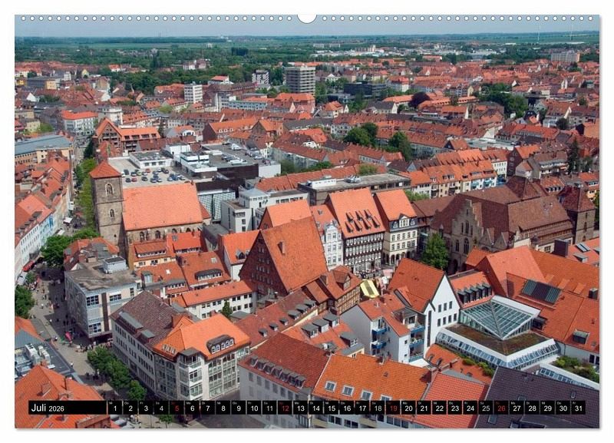Select day 24 in the date row
Image resolution: width=614 pixels, height=443 pixels.
[x=470, y=408]
